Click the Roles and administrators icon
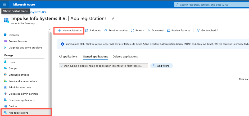Screen dimensions: 249x116 (5, 81)
